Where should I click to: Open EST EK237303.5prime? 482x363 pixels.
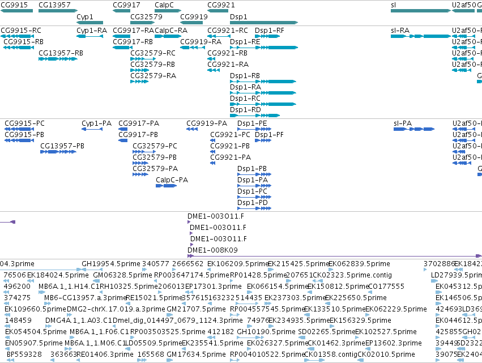tap(267, 304)
